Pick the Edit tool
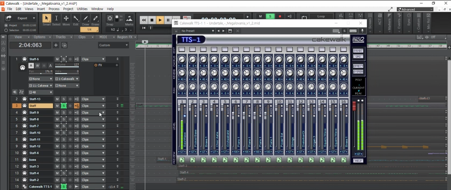This screenshot has width=451, height=190. (76, 18)
